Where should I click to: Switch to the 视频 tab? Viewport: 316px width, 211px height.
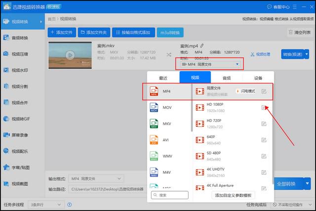pyautogui.click(x=195, y=77)
